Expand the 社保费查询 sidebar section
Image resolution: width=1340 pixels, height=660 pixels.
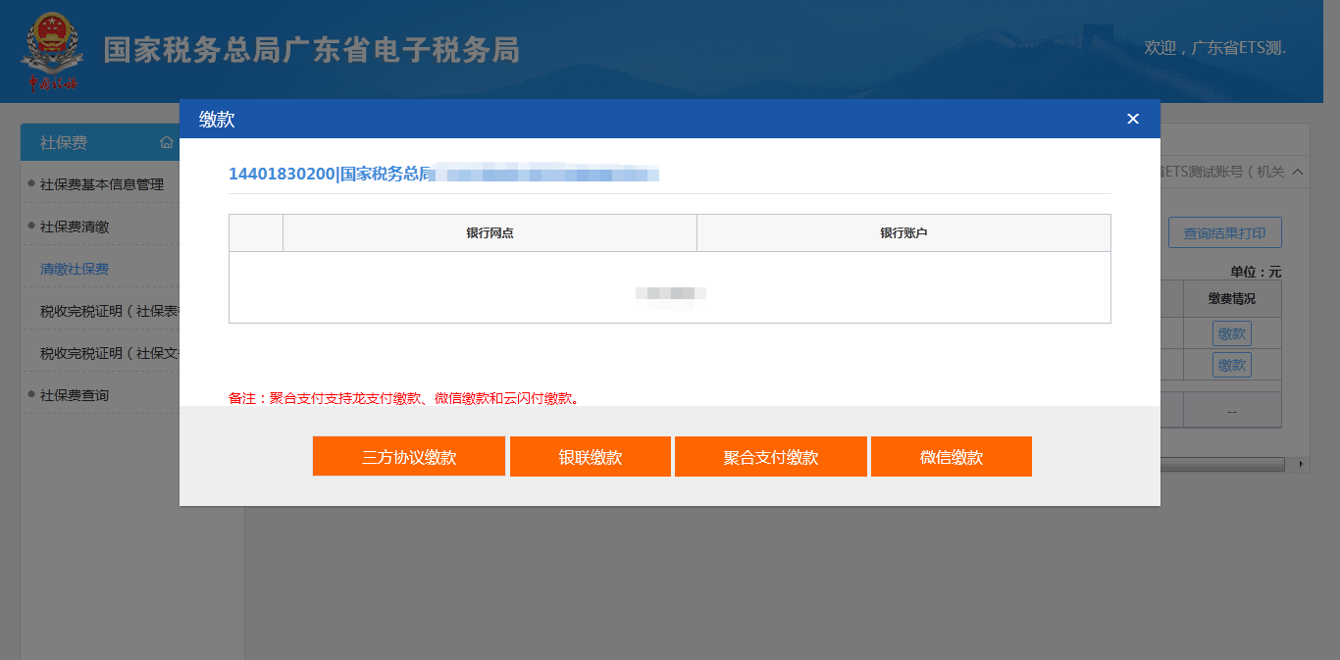[x=75, y=395]
